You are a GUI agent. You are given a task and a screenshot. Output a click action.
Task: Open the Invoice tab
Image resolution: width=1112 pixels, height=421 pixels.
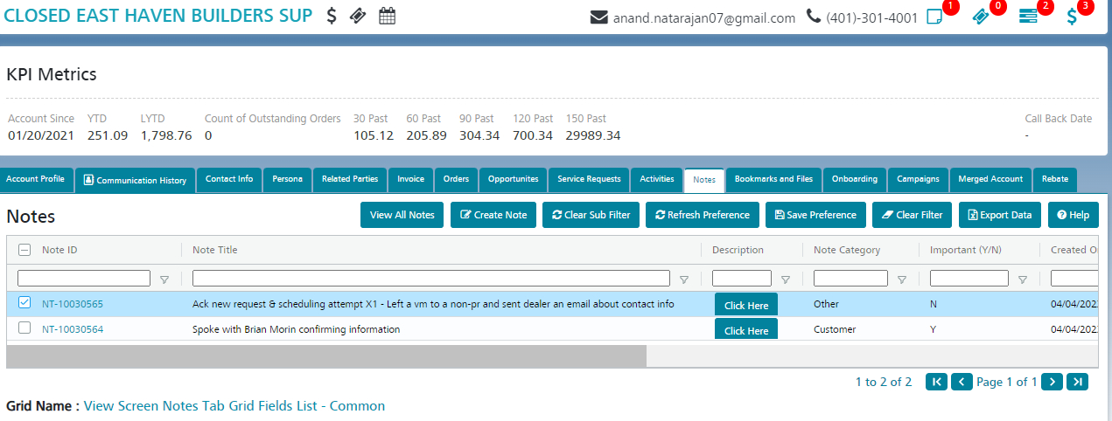[410, 179]
